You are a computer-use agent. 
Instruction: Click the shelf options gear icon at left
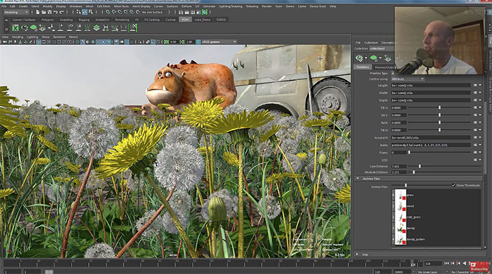[x=6, y=29]
